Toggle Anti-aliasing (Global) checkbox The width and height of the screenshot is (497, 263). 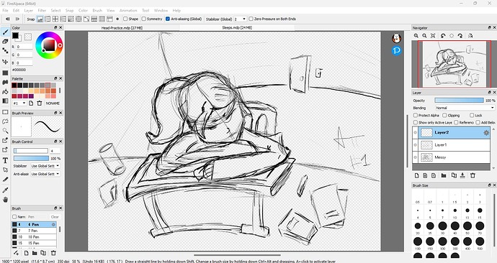(168, 19)
